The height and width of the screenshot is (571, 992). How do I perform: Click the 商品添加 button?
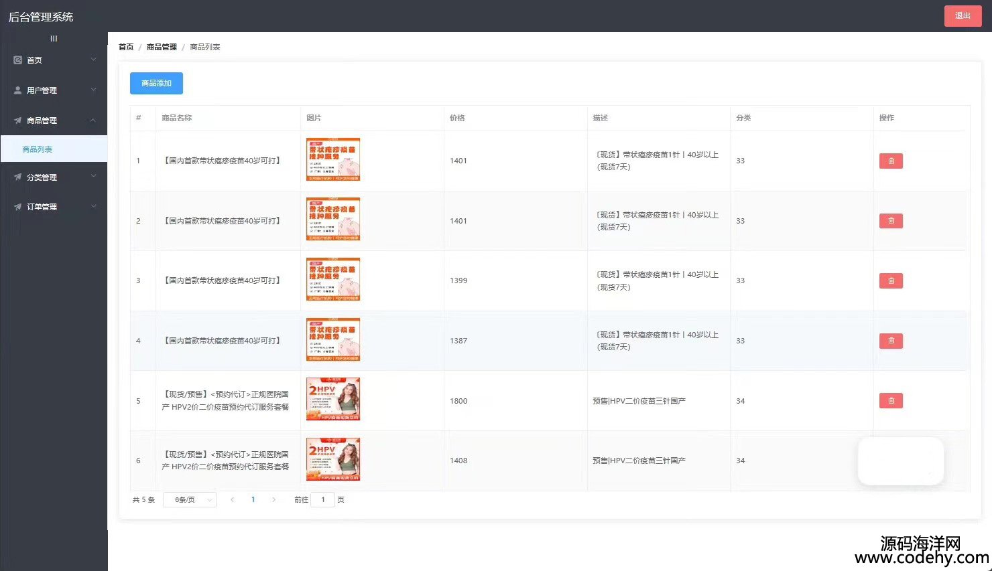156,83
